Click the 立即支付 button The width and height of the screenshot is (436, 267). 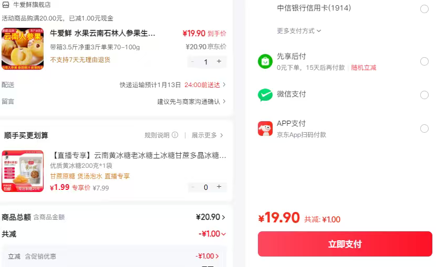coord(345,244)
